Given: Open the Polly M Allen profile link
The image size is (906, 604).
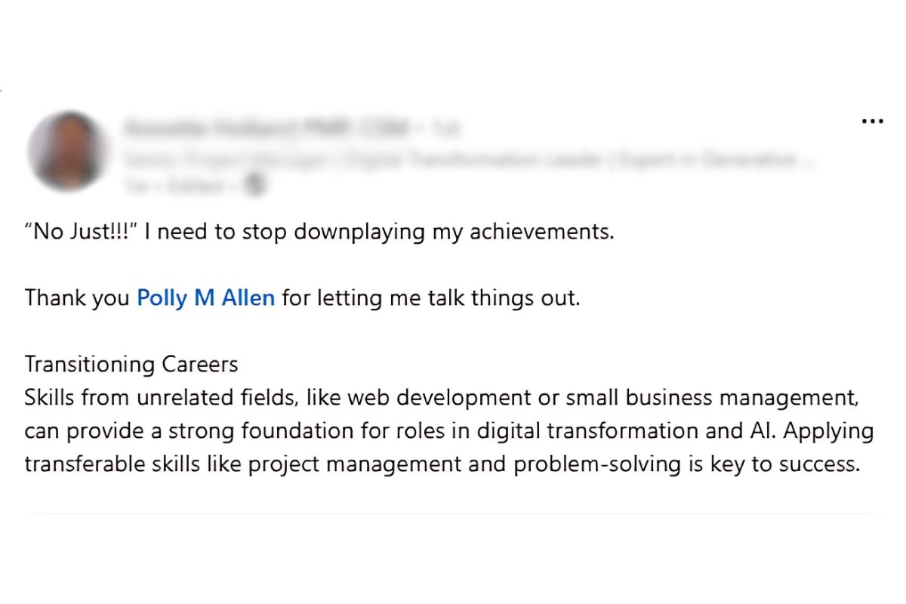Looking at the screenshot, I should (x=205, y=298).
